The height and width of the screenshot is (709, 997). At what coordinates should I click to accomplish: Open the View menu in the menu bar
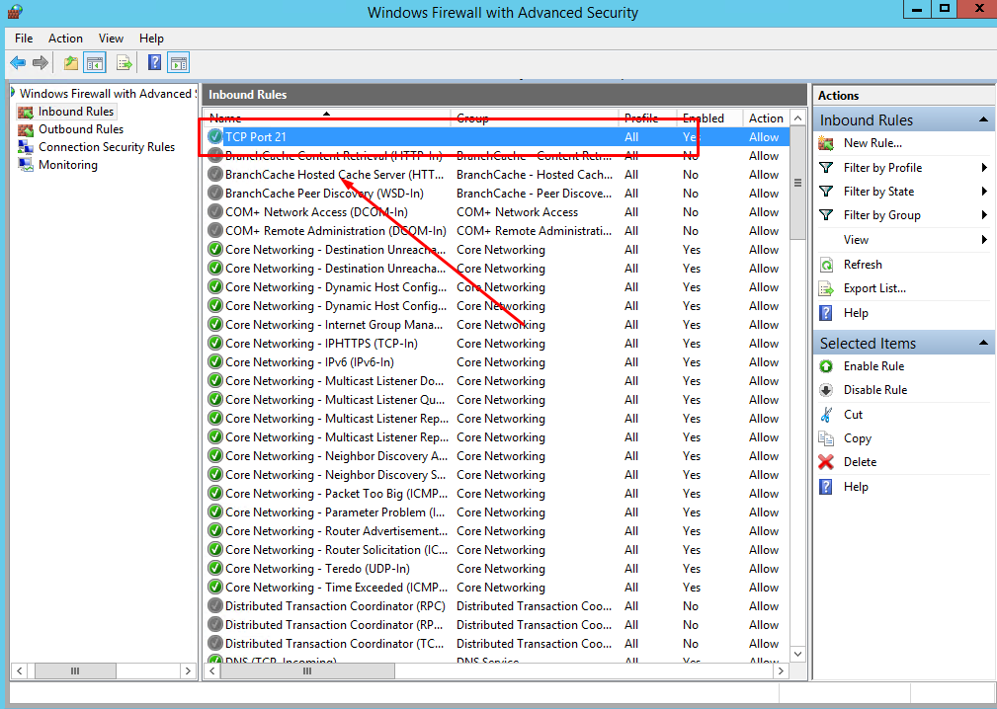click(111, 39)
